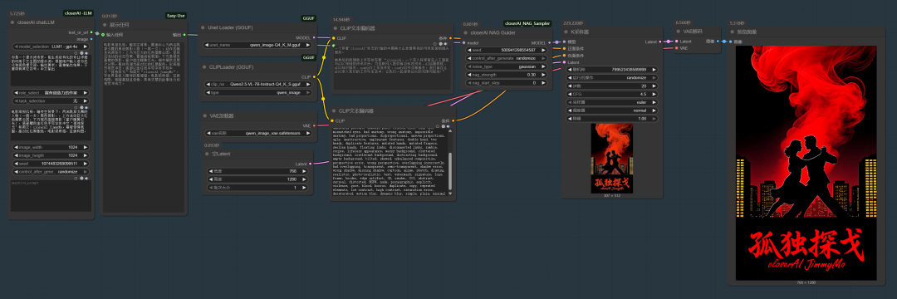Click the Latent output socket on K采样器
This screenshot has height=299, width=897.
tap(660, 42)
